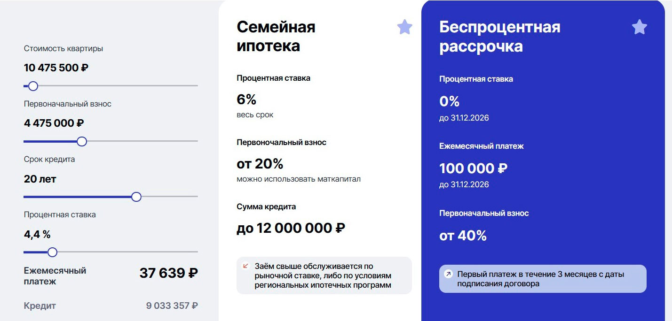Click the star icon on Семейная ипотека card
Viewport: 672px width, 321px height.
[404, 27]
